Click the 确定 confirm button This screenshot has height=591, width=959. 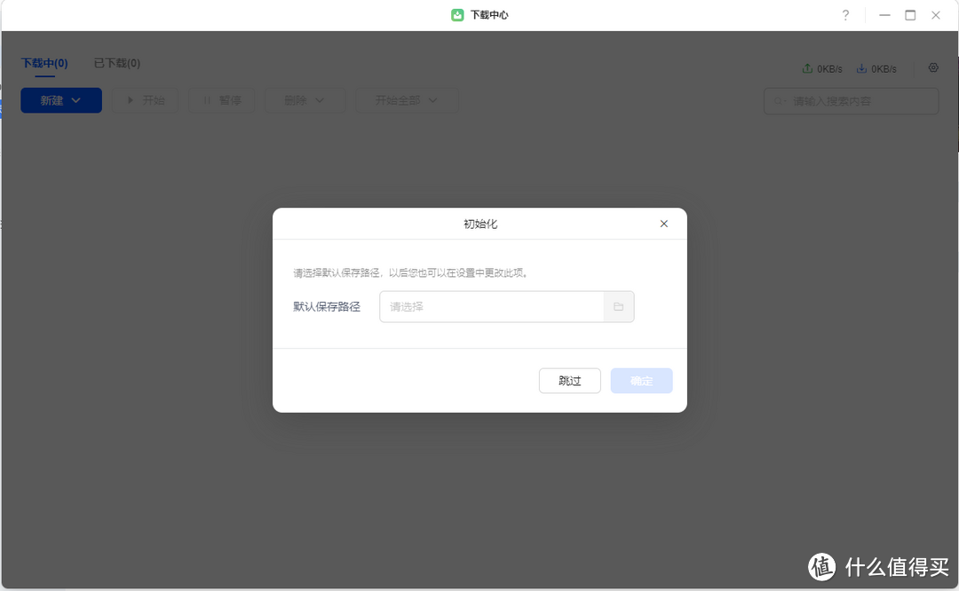641,380
